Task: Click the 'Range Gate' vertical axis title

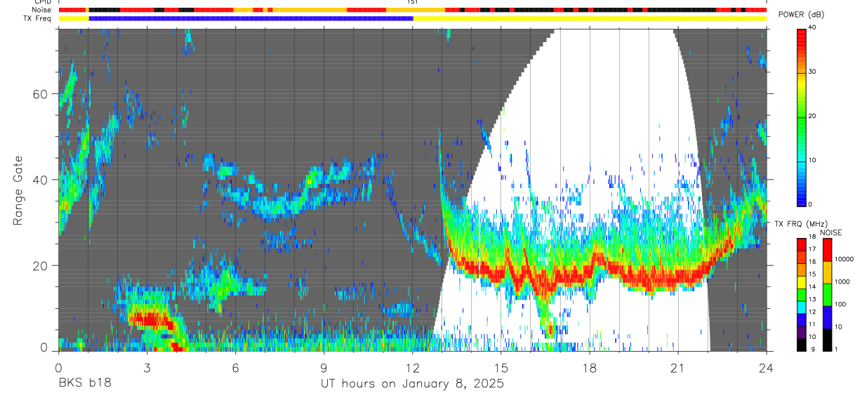Action: pyautogui.click(x=18, y=190)
